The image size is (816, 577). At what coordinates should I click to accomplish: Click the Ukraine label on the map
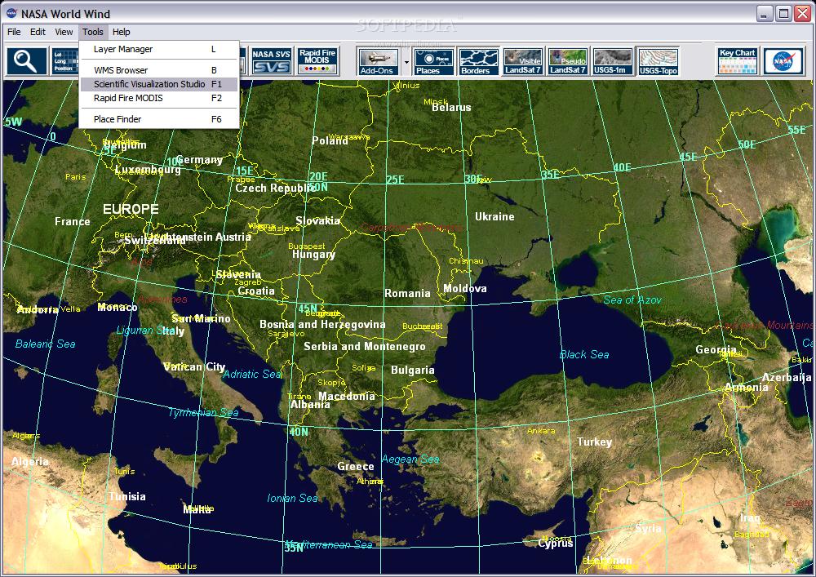click(494, 216)
